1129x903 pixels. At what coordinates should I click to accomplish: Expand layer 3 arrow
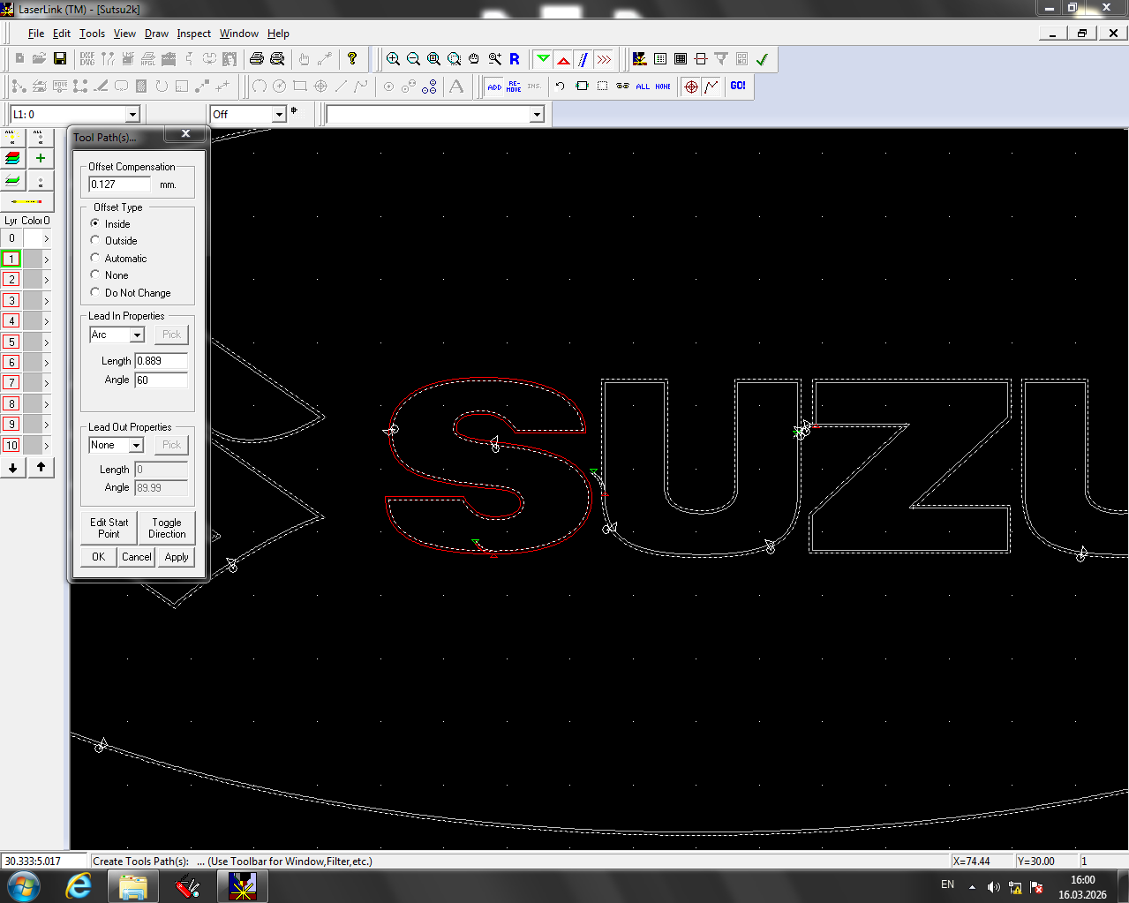(x=46, y=300)
